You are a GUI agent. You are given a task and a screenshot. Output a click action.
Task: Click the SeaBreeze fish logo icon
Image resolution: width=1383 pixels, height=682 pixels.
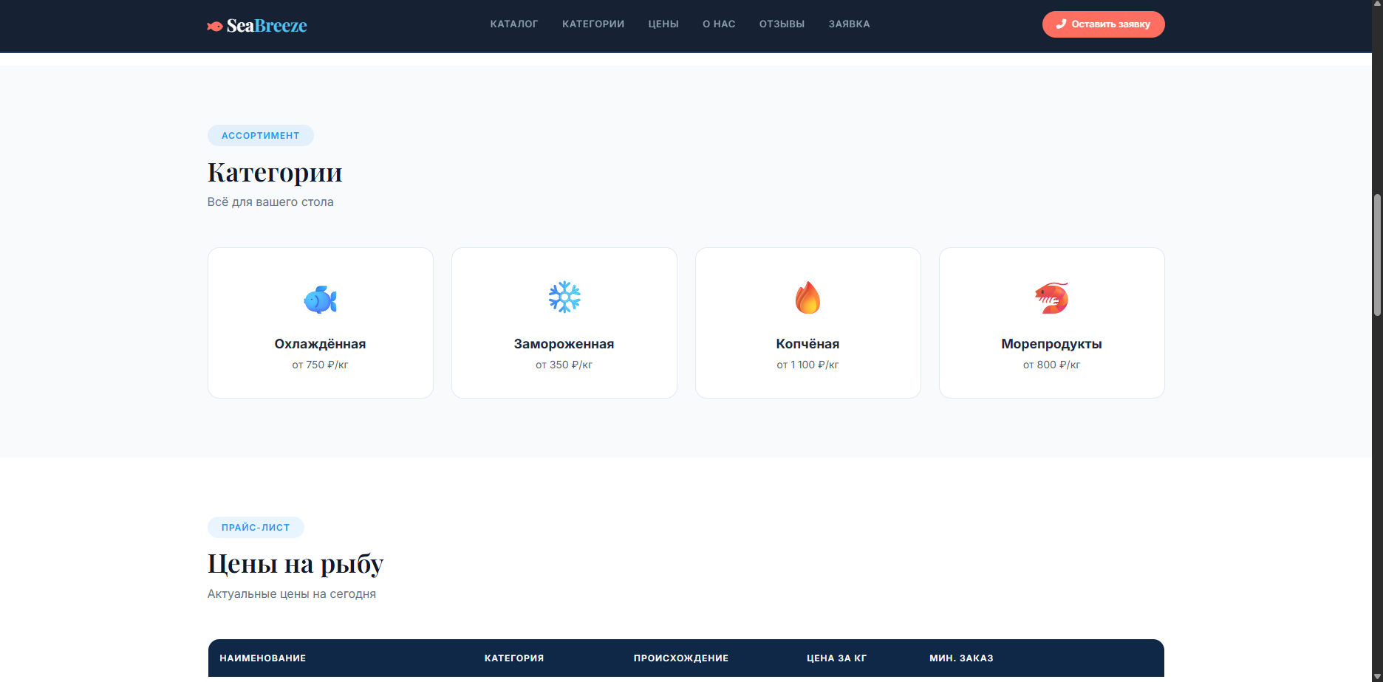pyautogui.click(x=215, y=26)
